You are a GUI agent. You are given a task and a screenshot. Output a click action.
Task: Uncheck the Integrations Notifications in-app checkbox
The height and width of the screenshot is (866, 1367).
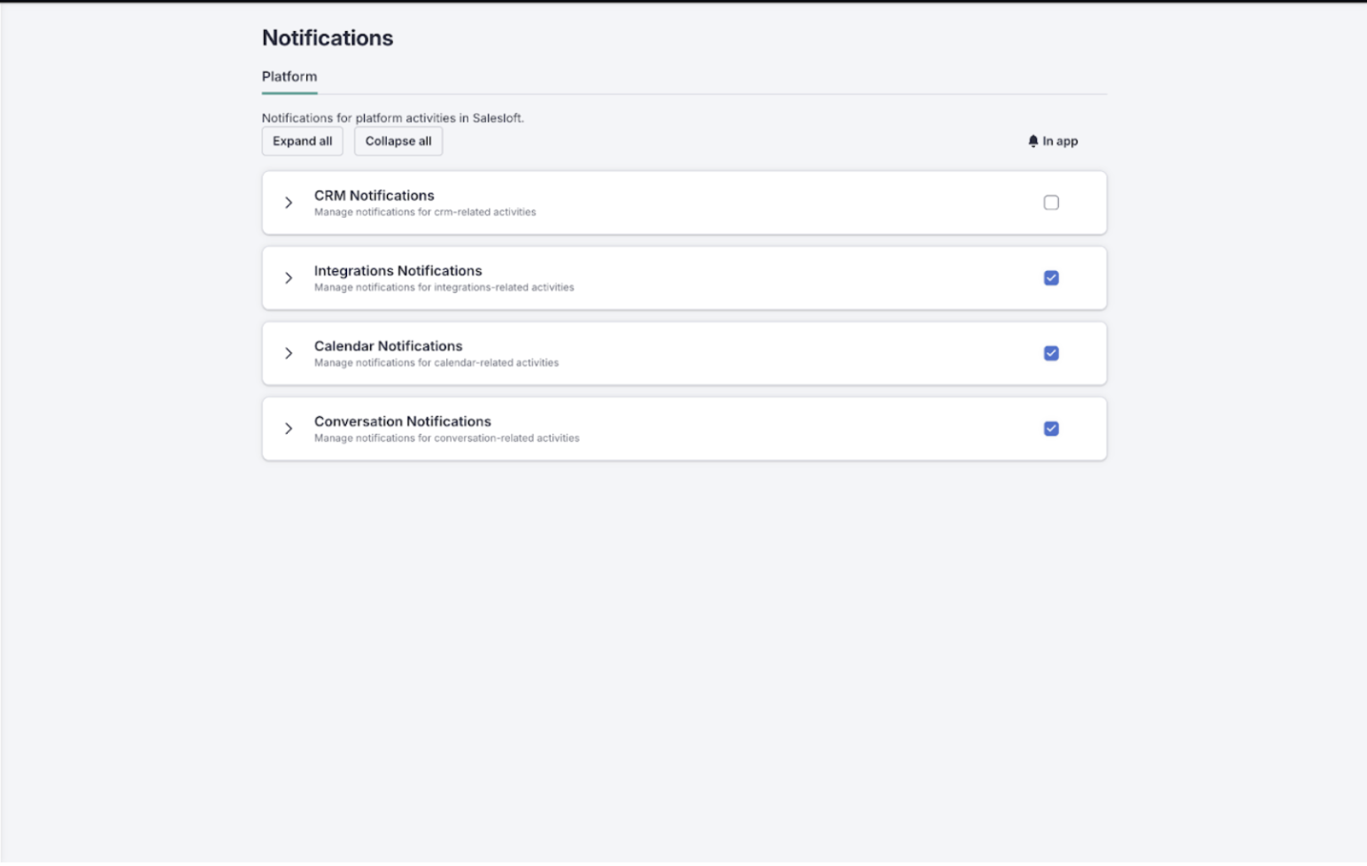[x=1051, y=278]
